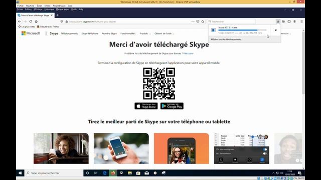Go back with the browser back arrow
Viewport: 321px width, 180px height.
(20, 21)
